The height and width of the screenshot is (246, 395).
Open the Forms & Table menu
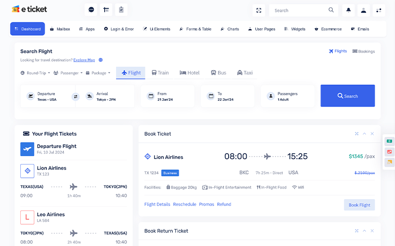[x=195, y=29]
